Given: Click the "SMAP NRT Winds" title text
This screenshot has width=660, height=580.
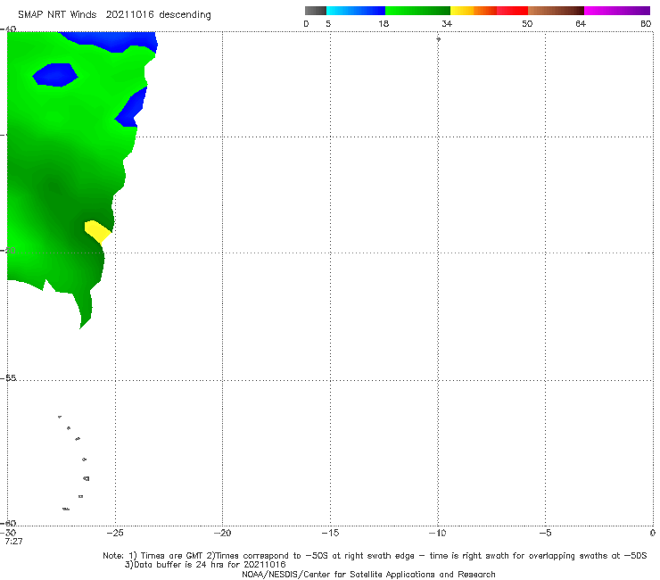Looking at the screenshot, I should [57, 14].
